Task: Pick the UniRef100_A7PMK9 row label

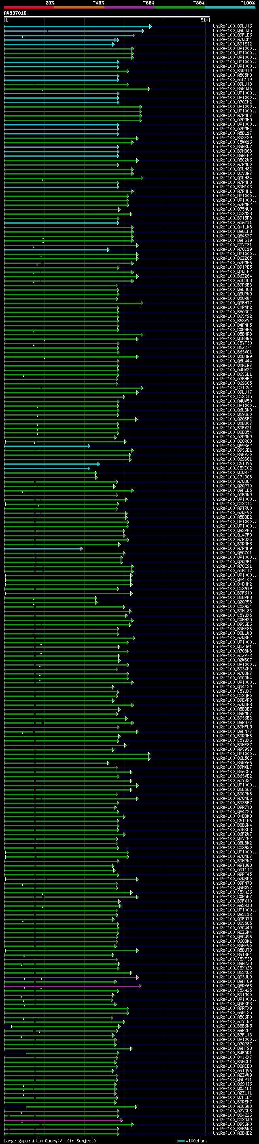Action: (x=232, y=437)
